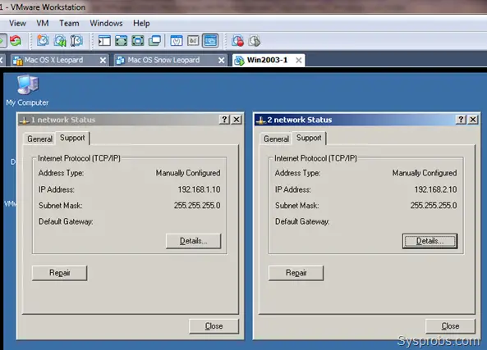Click the Close button in 1 network Status

[214, 326]
